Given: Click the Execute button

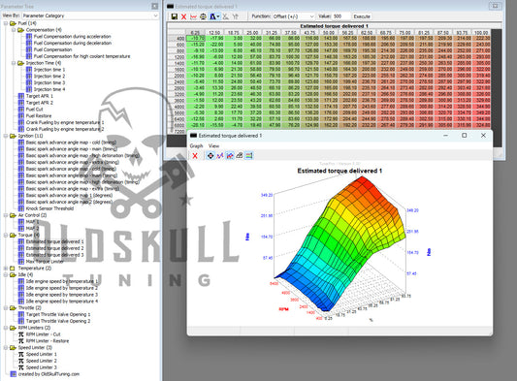Looking at the screenshot, I should (362, 16).
